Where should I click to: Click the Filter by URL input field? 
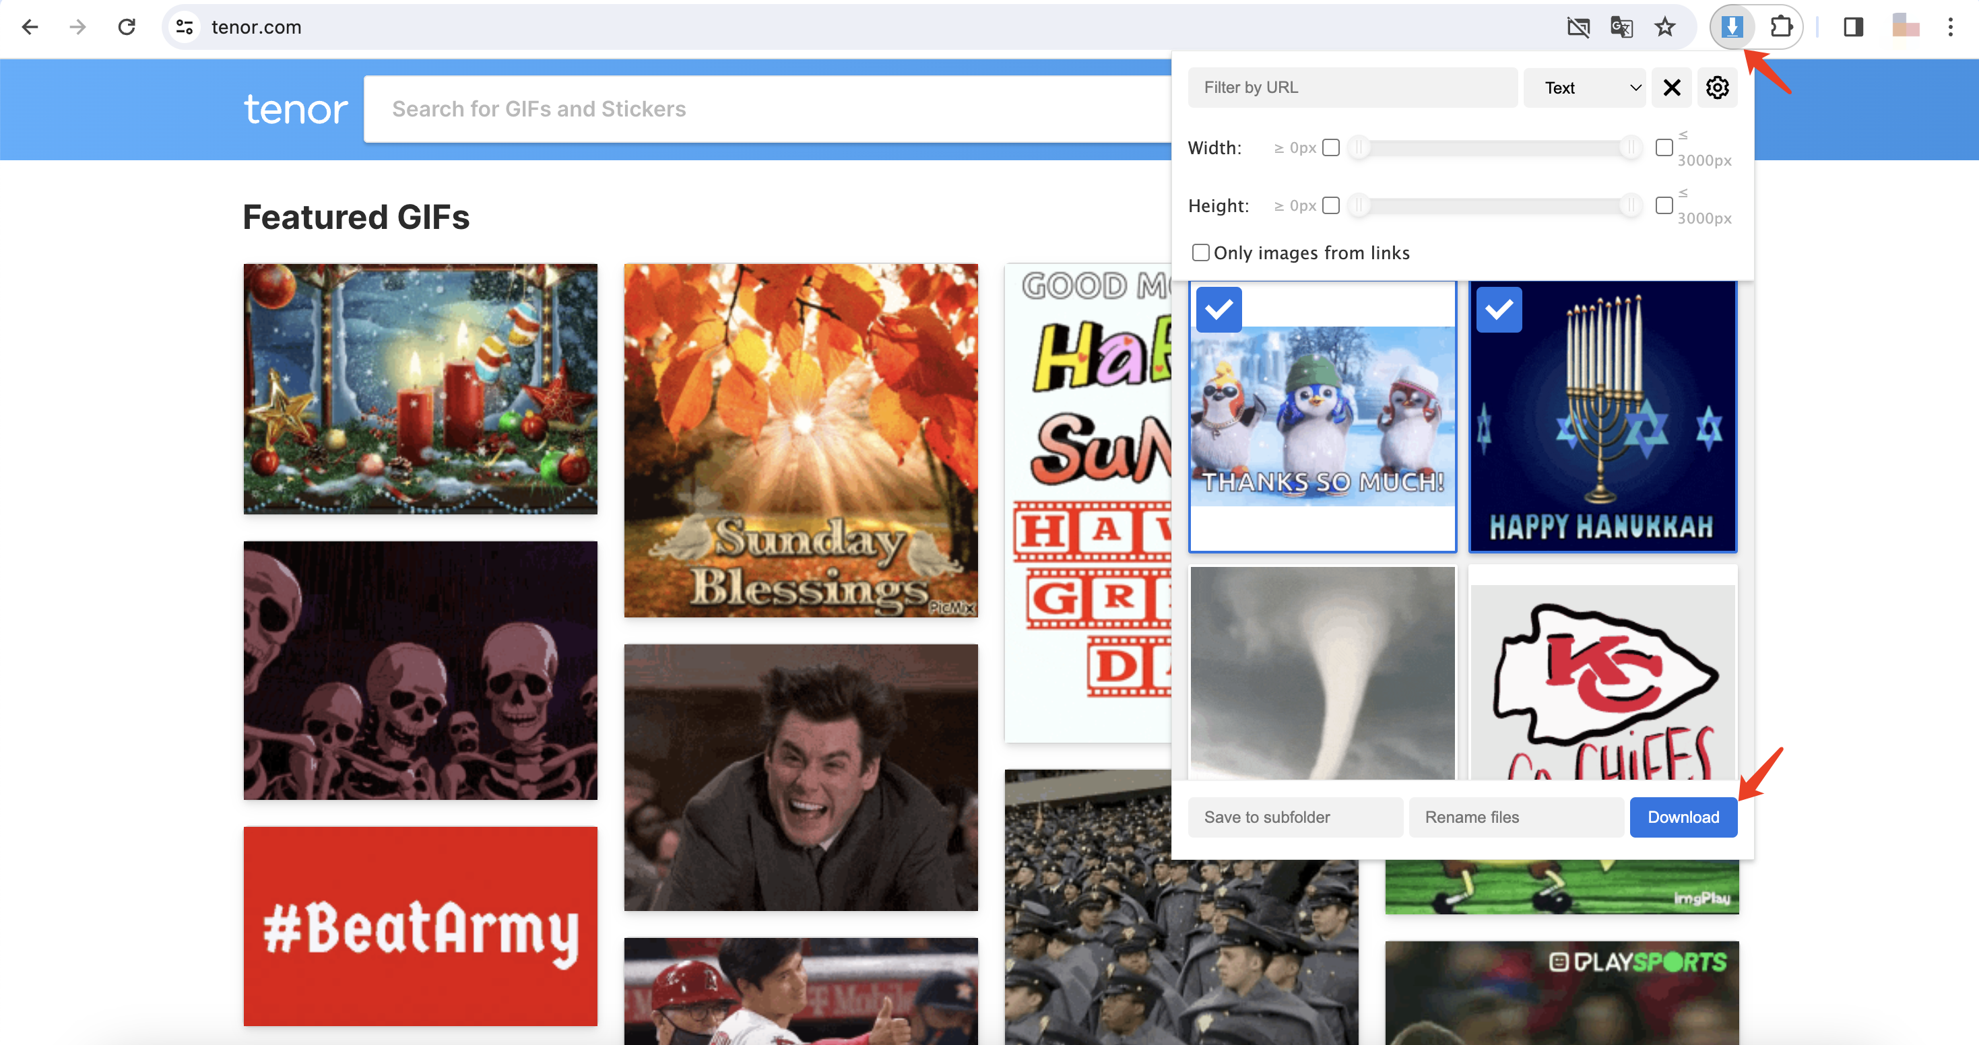[1353, 88]
